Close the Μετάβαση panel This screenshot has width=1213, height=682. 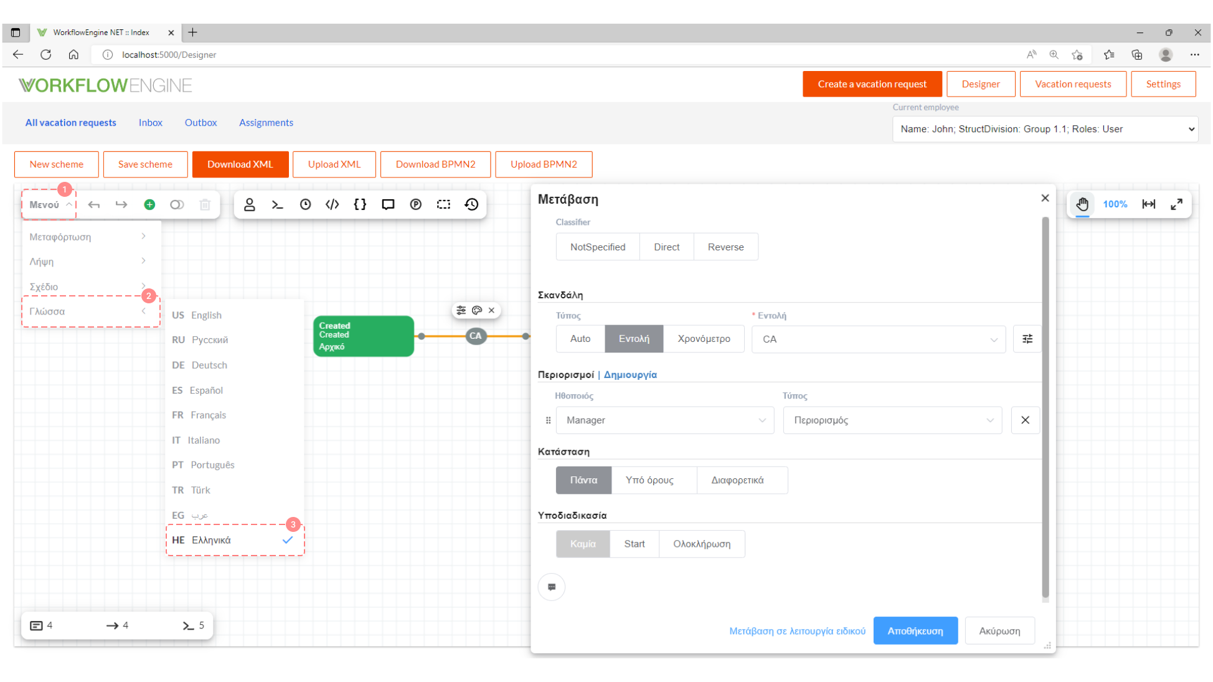point(1045,198)
